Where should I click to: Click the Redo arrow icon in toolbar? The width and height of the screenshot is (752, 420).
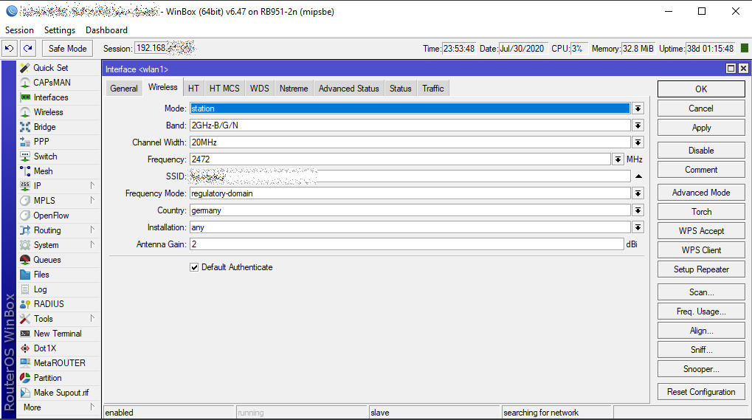tap(28, 49)
